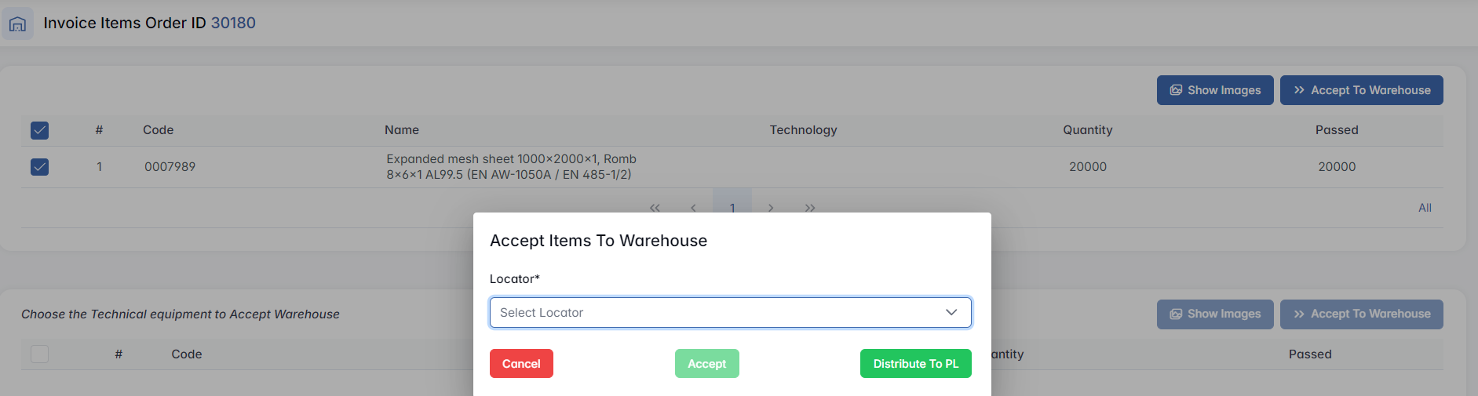Go to previous page arrow

(693, 208)
